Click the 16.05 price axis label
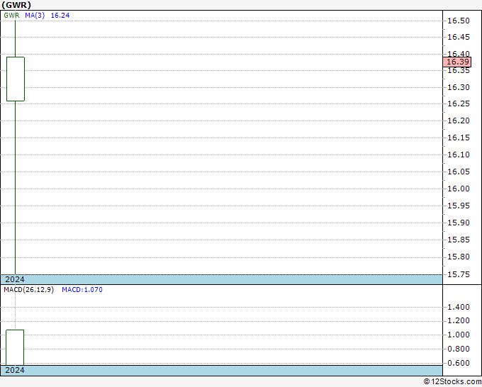 tap(459, 172)
